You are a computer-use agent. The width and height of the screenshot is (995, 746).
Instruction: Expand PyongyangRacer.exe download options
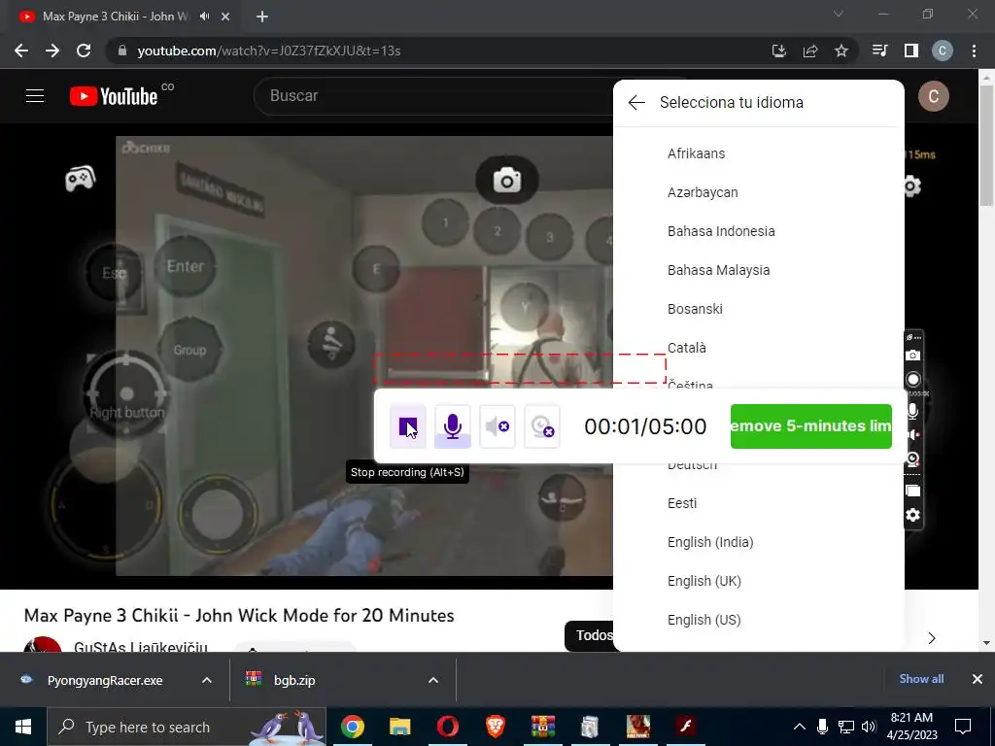[207, 680]
